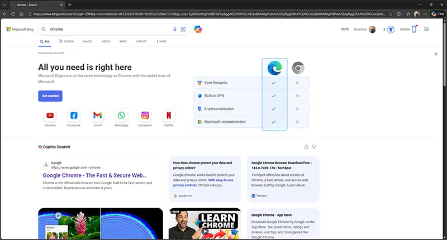Click the 'Copilot Search' heading
This screenshot has width=447, height=240.
pos(56,147)
